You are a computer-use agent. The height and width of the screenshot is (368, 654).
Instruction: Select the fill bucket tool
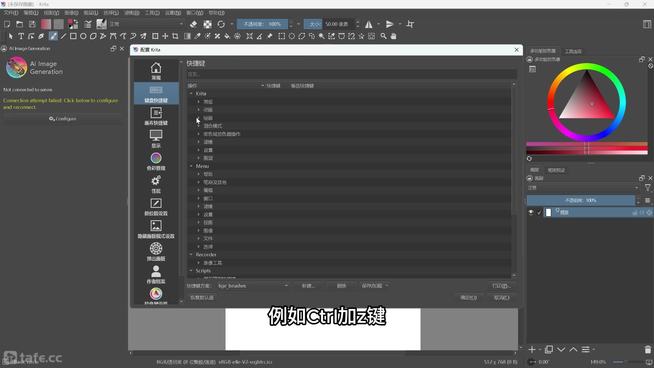(227, 36)
